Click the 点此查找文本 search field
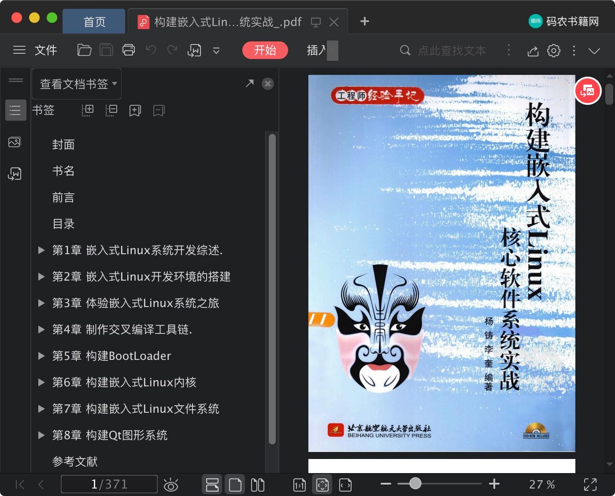This screenshot has height=496, width=615. [452, 51]
